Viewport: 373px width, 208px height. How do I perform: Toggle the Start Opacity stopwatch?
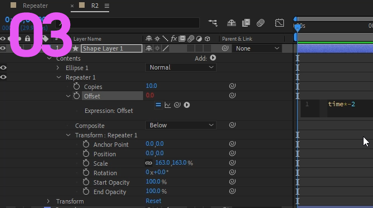(86, 182)
